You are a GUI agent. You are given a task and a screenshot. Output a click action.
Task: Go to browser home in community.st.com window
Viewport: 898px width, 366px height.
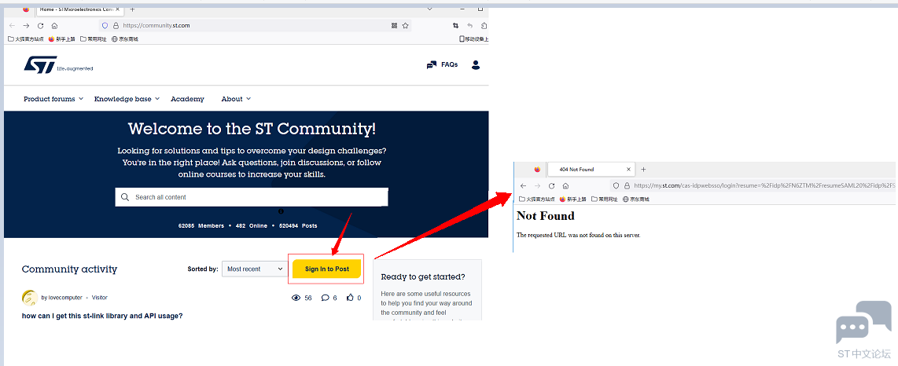pyautogui.click(x=54, y=26)
